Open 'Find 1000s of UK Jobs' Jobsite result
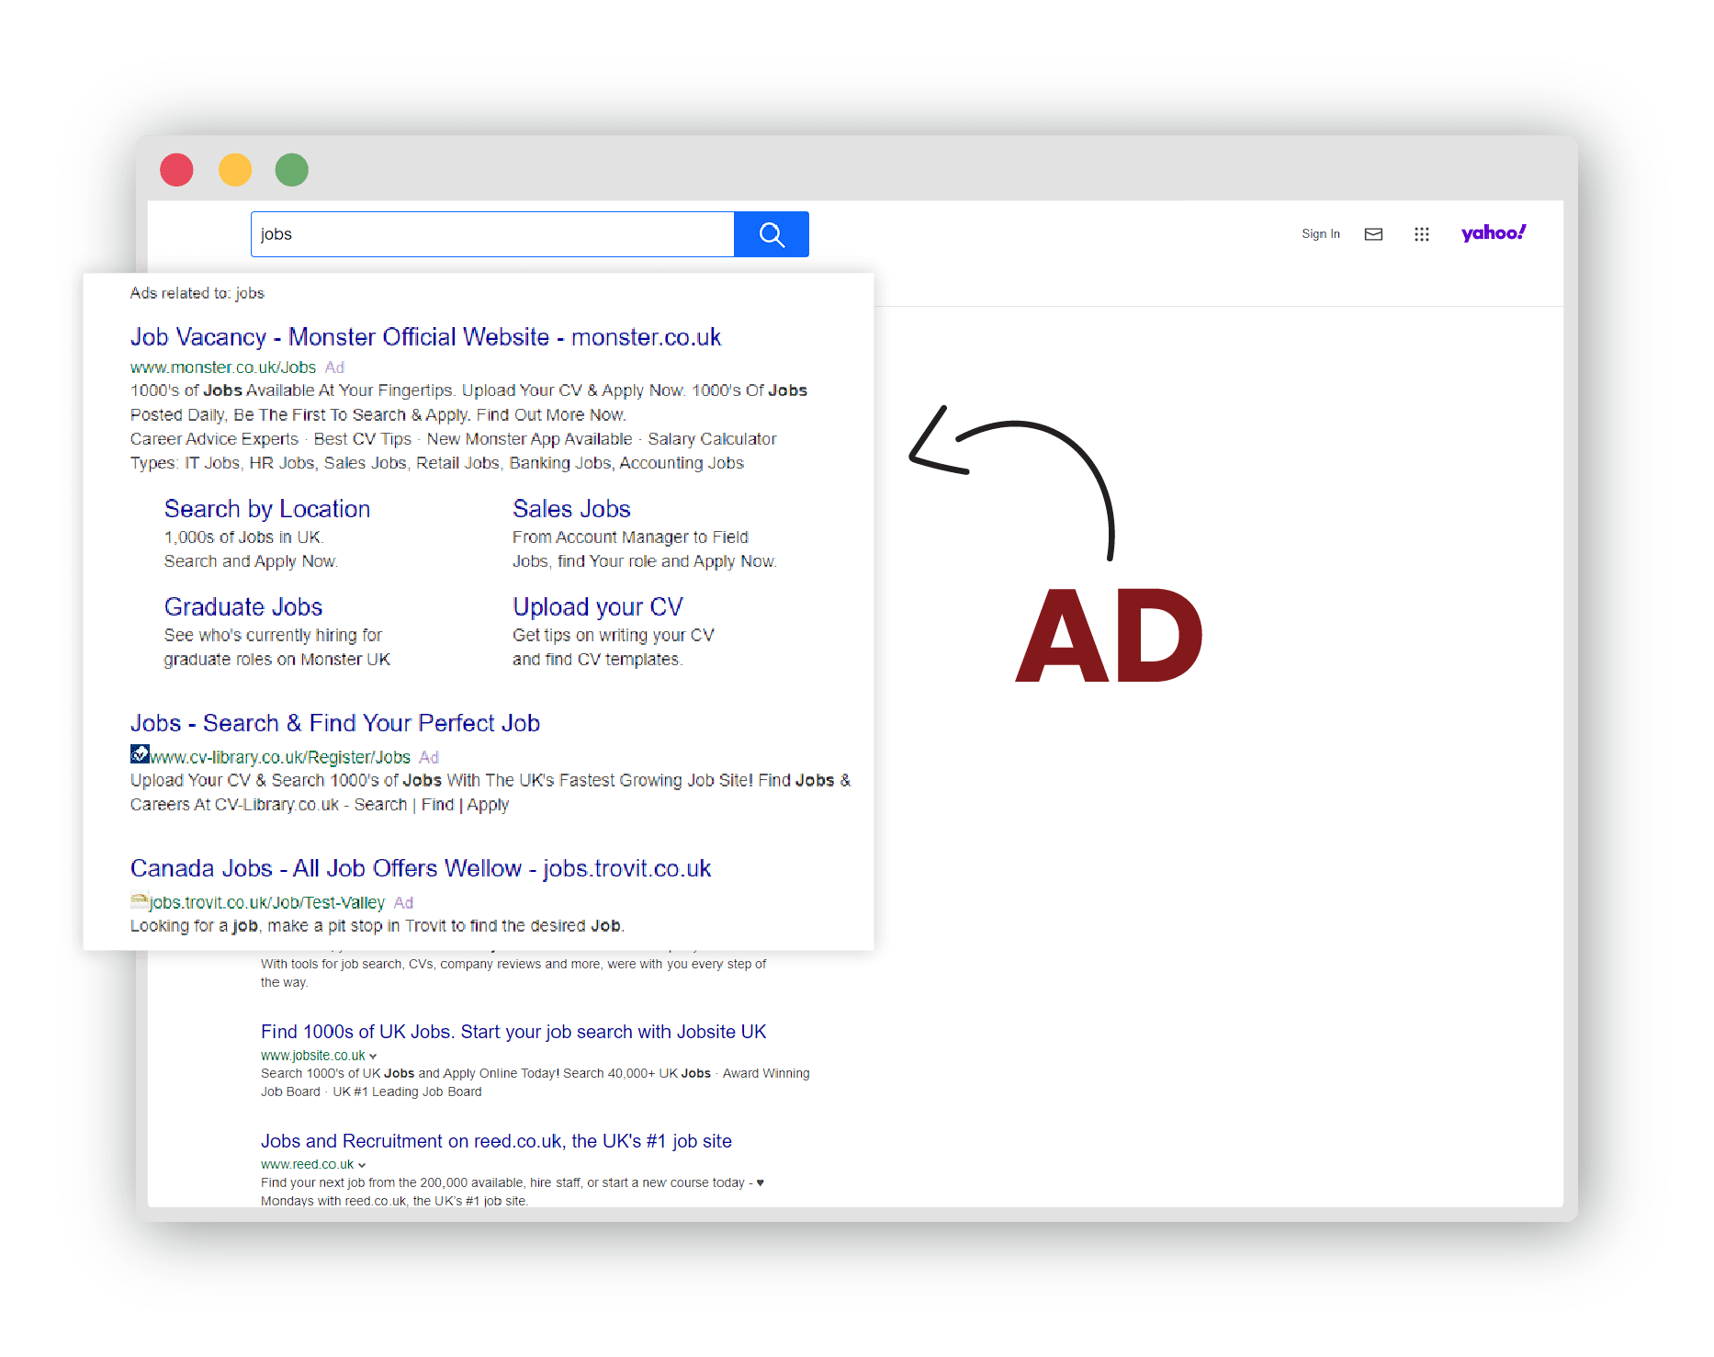This screenshot has width=1714, height=1357. point(513,1032)
